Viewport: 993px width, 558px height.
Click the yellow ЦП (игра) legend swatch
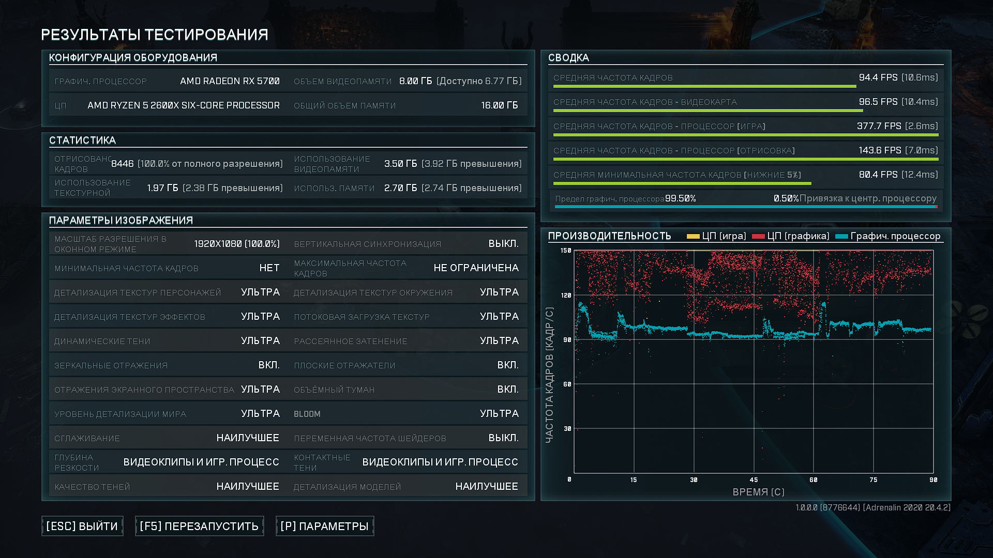pyautogui.click(x=693, y=237)
